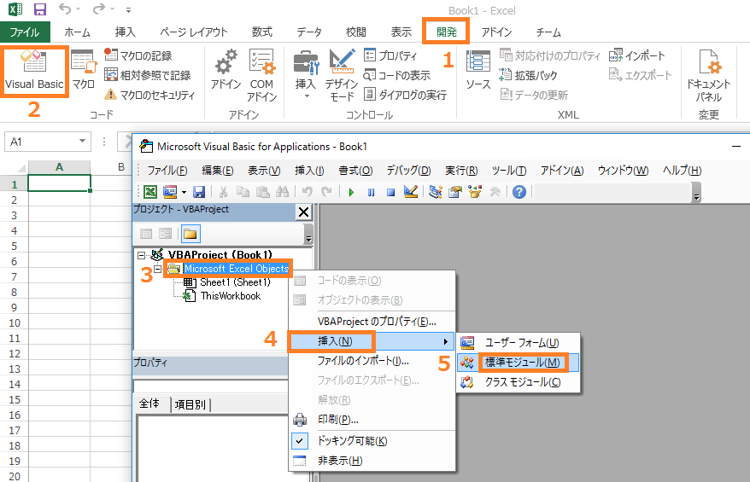
Task: Switch to the 開発 ribbon tab
Action: point(446,32)
